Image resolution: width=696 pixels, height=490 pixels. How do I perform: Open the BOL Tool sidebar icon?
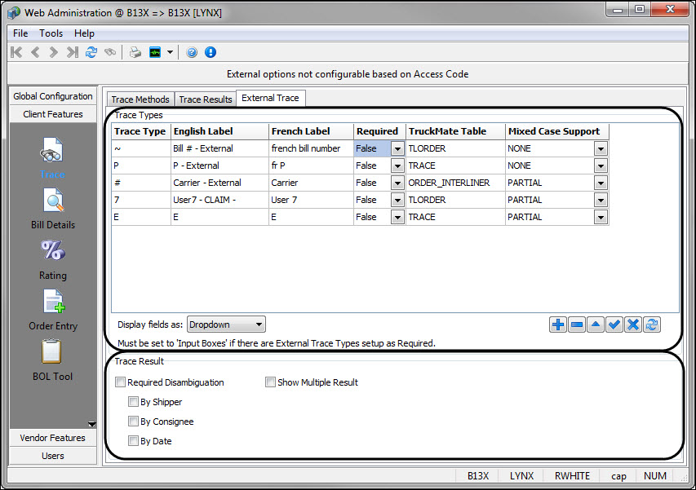[53, 360]
